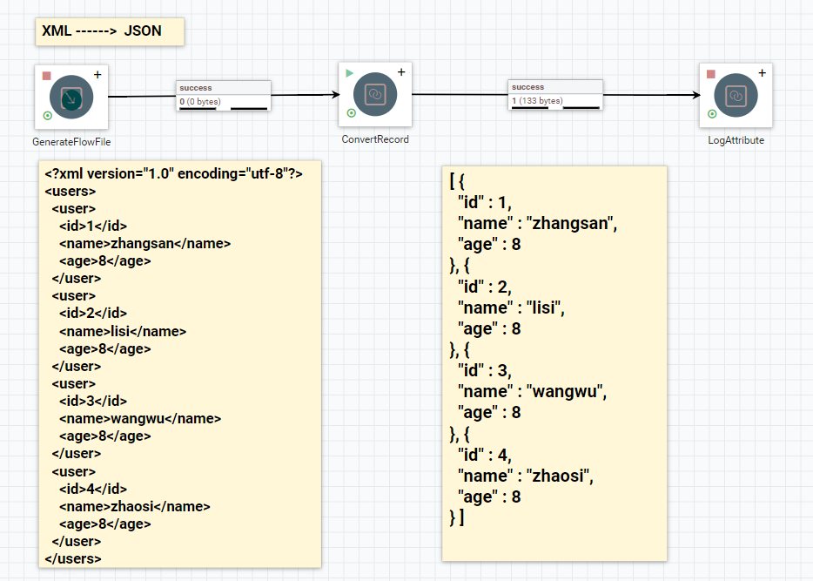Click the LogAttribute processor icon
813x581 pixels.
(736, 96)
